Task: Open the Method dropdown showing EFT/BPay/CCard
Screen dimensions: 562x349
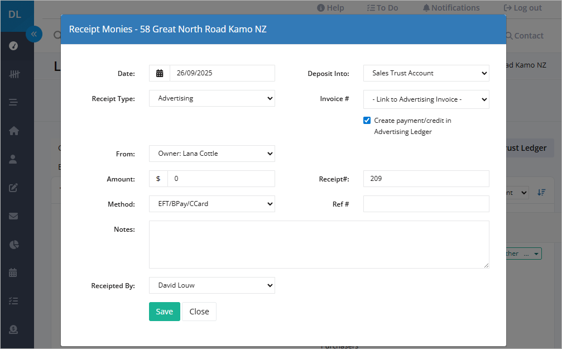Action: tap(212, 204)
